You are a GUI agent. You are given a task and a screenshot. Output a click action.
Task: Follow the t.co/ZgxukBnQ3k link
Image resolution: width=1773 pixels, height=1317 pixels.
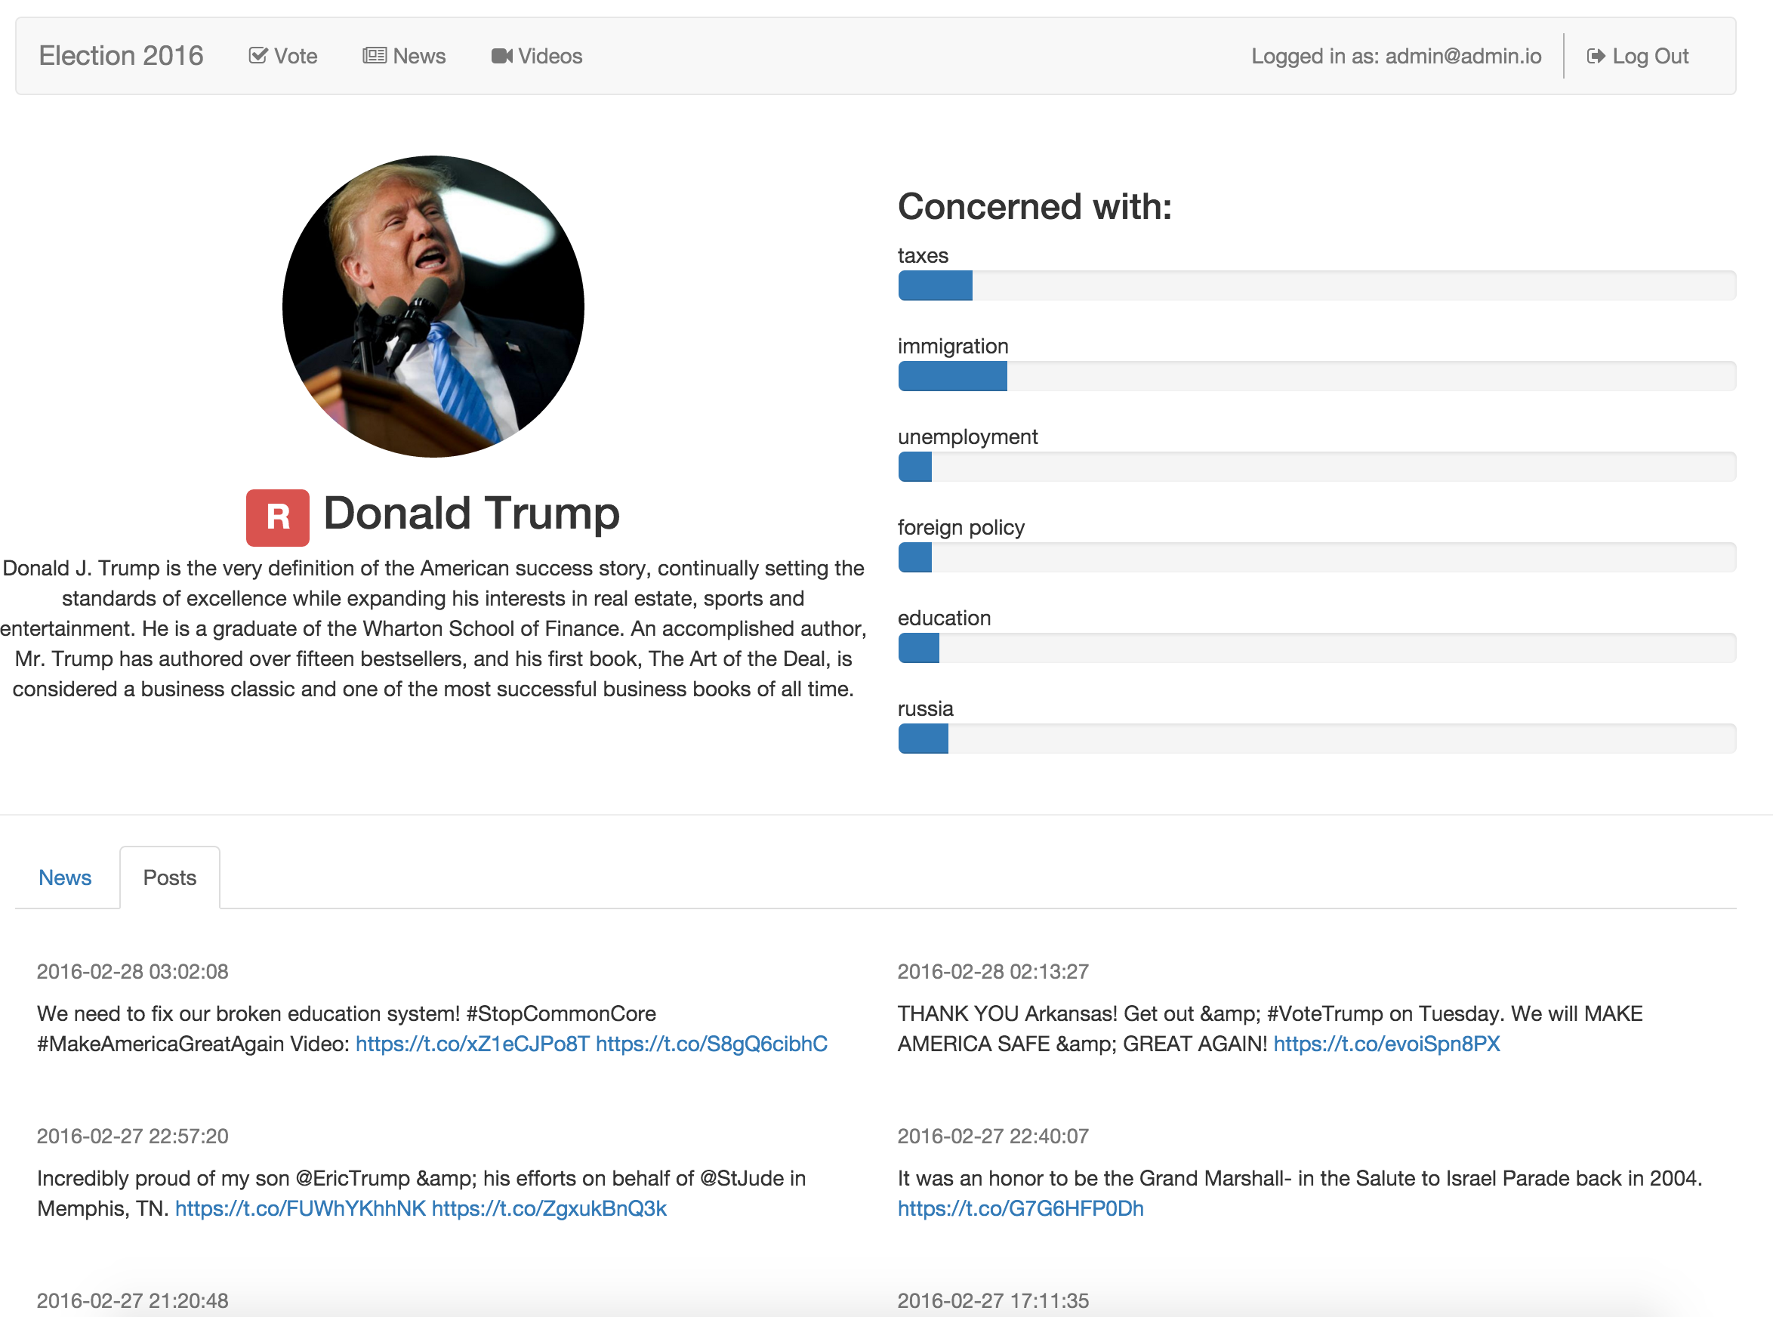pos(548,1208)
